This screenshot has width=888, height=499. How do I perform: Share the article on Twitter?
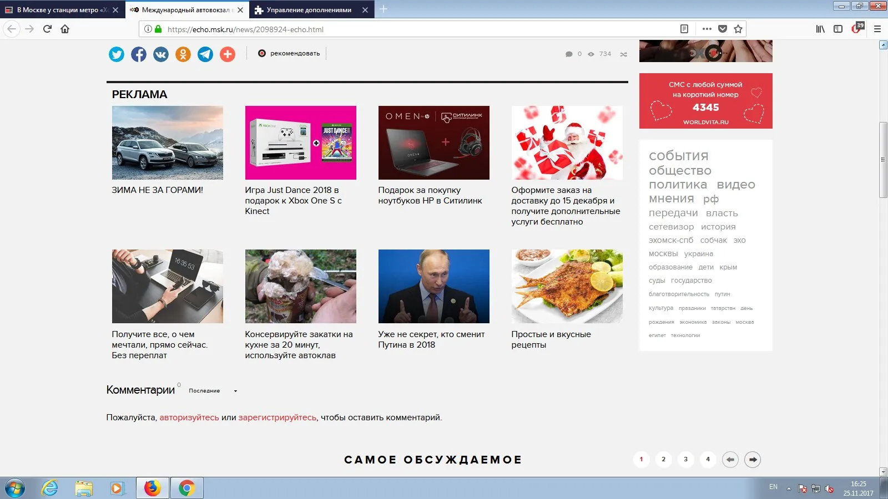[x=117, y=54]
